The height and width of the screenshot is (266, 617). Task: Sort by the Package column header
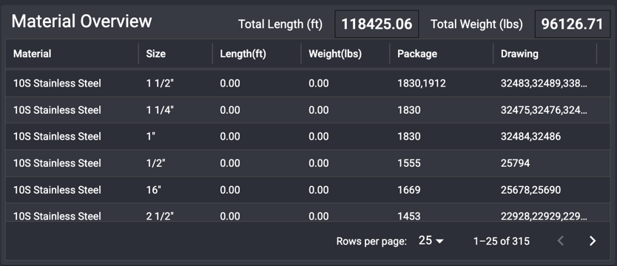click(417, 53)
